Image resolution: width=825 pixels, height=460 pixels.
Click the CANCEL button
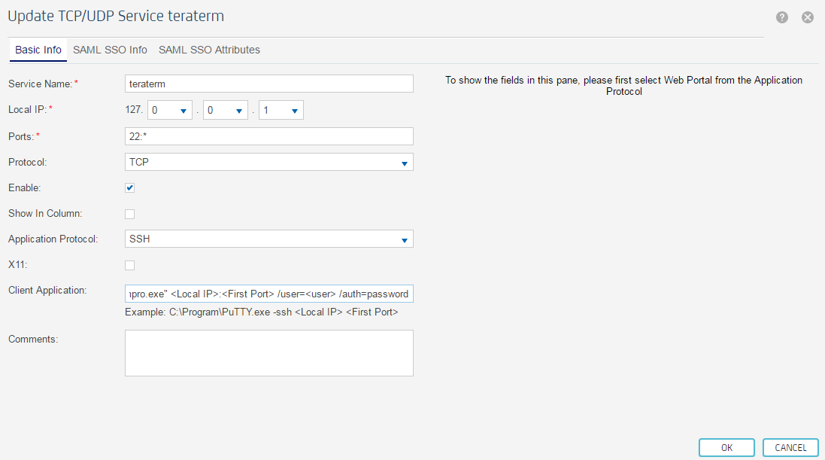tap(790, 447)
